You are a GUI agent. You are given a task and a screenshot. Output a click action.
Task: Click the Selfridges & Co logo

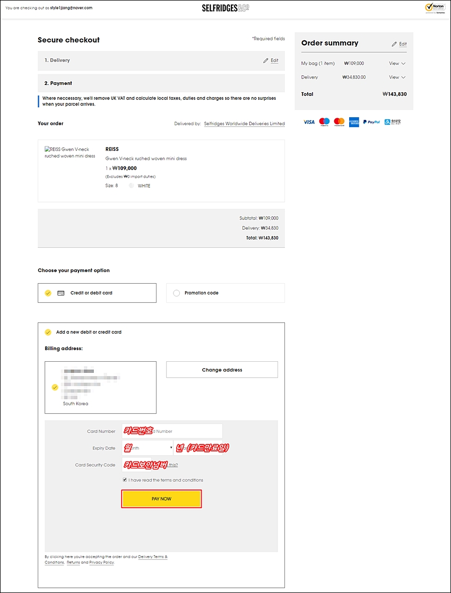[226, 8]
